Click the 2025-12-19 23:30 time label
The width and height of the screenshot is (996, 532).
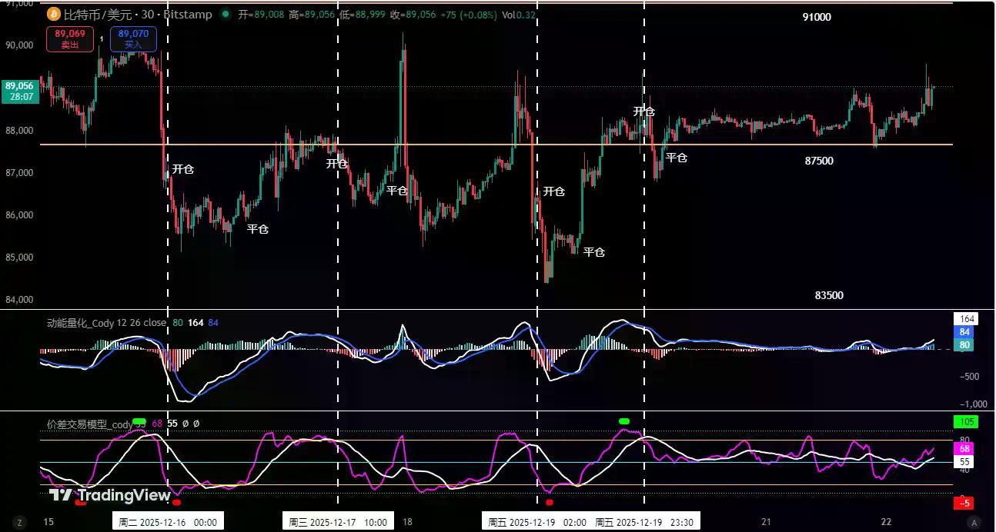[645, 522]
